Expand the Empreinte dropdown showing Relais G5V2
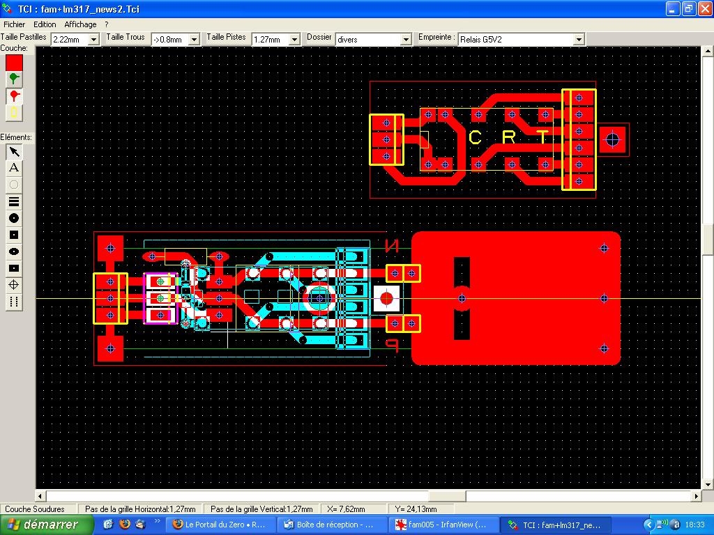 point(579,40)
